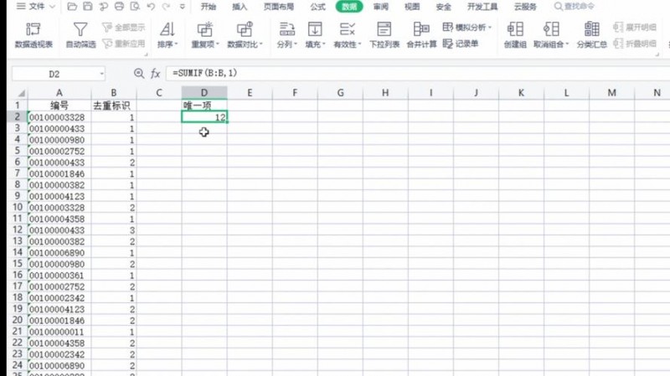Click the formula bar with =SUMIF(B:B,1)
670x376 pixels.
pos(418,74)
